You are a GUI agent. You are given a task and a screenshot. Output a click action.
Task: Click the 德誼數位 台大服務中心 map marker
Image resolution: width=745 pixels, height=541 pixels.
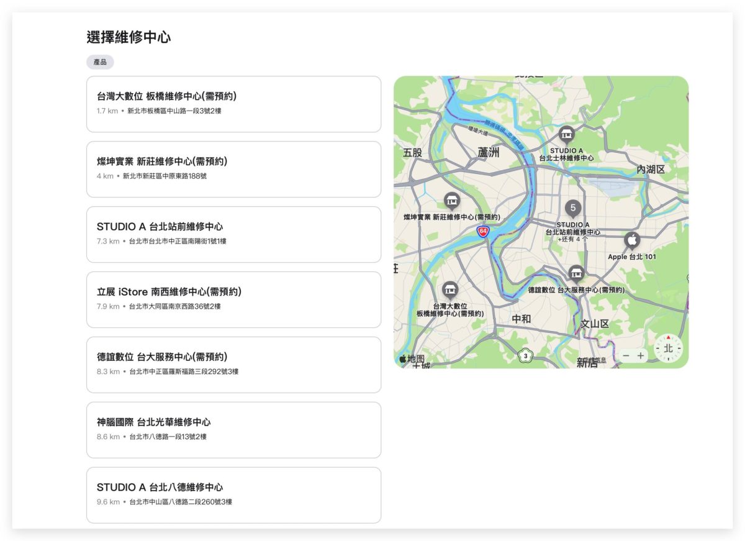(576, 272)
